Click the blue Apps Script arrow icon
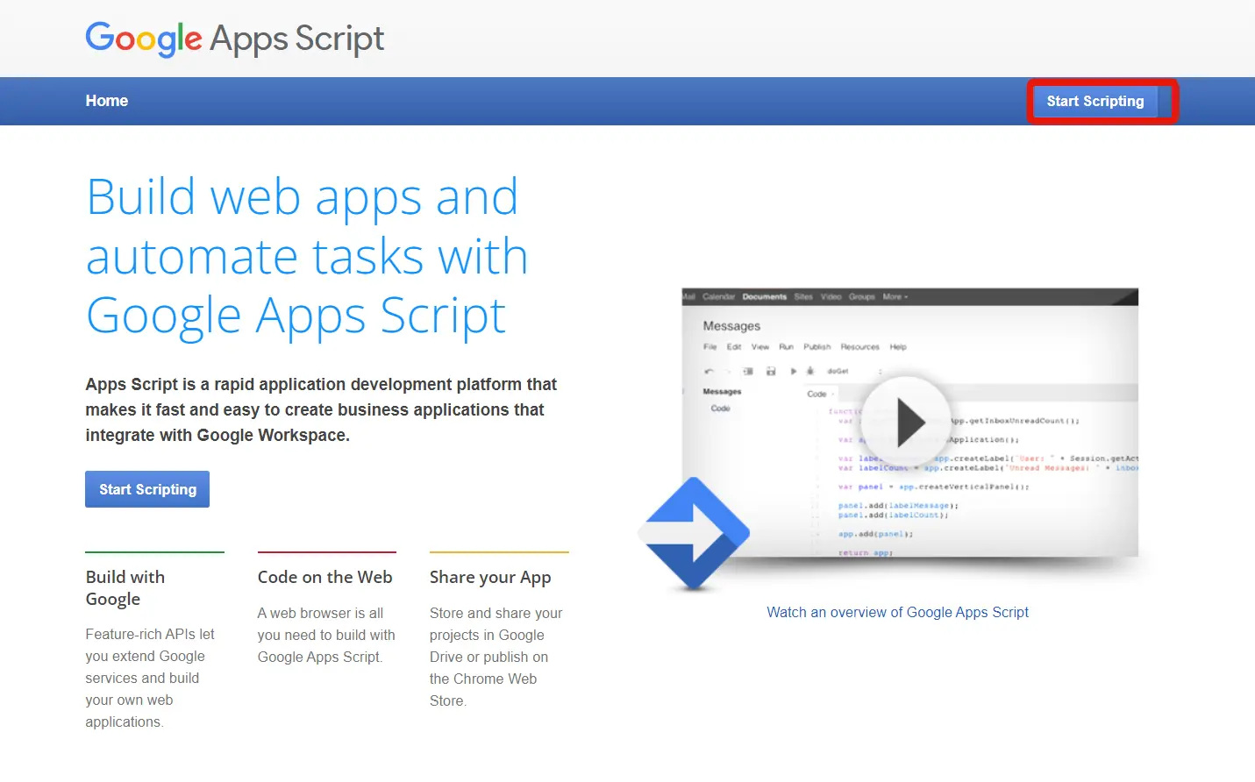Screen dimensions: 1255x782 pyautogui.click(x=694, y=533)
